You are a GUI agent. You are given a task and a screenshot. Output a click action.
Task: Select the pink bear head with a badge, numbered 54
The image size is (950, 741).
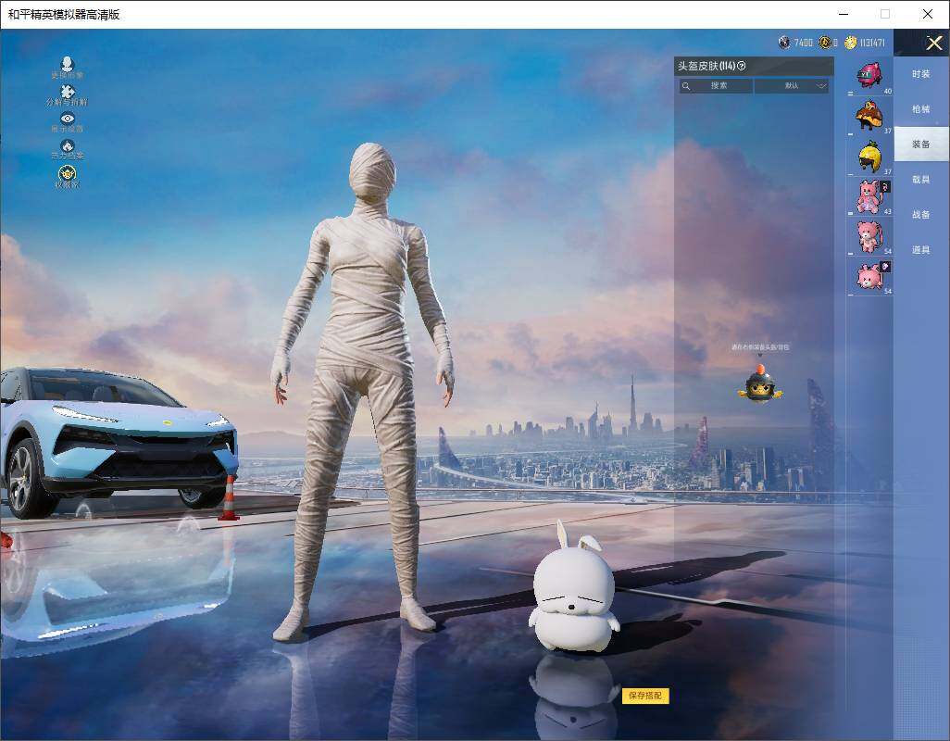tap(870, 276)
